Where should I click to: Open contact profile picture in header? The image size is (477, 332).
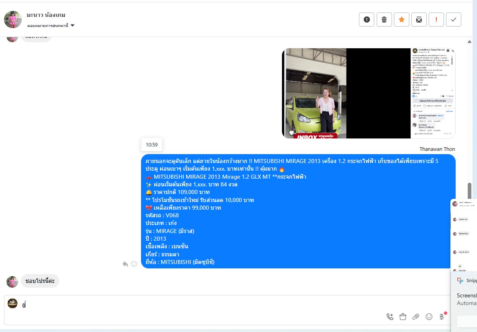[13, 19]
